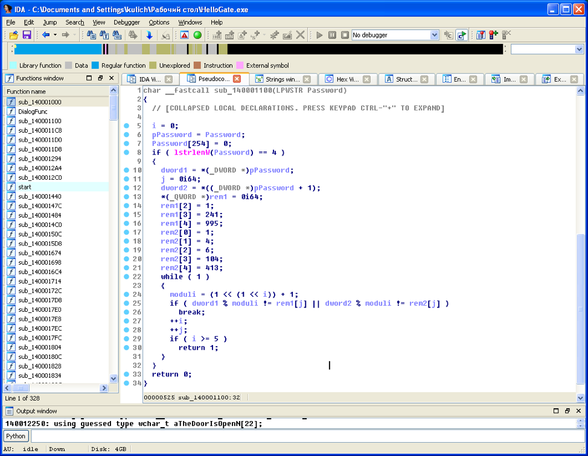588x456 pixels.
Task: Click the breakpoint list icon
Action: coord(481,35)
